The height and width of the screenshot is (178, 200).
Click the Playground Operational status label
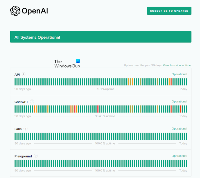(x=179, y=156)
